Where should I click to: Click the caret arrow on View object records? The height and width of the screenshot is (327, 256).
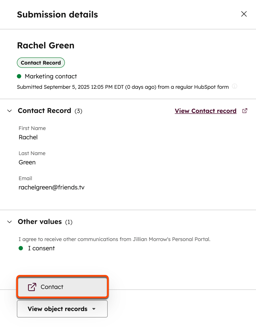[x=94, y=309]
